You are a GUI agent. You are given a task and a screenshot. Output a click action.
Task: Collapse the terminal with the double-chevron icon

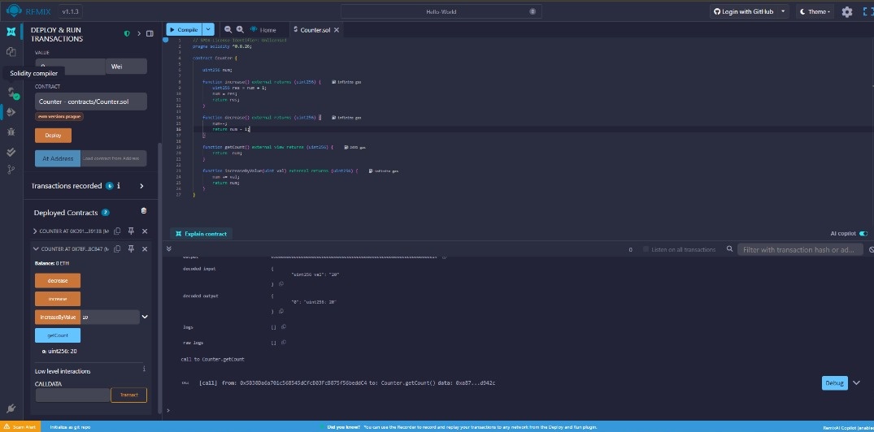[x=169, y=248]
